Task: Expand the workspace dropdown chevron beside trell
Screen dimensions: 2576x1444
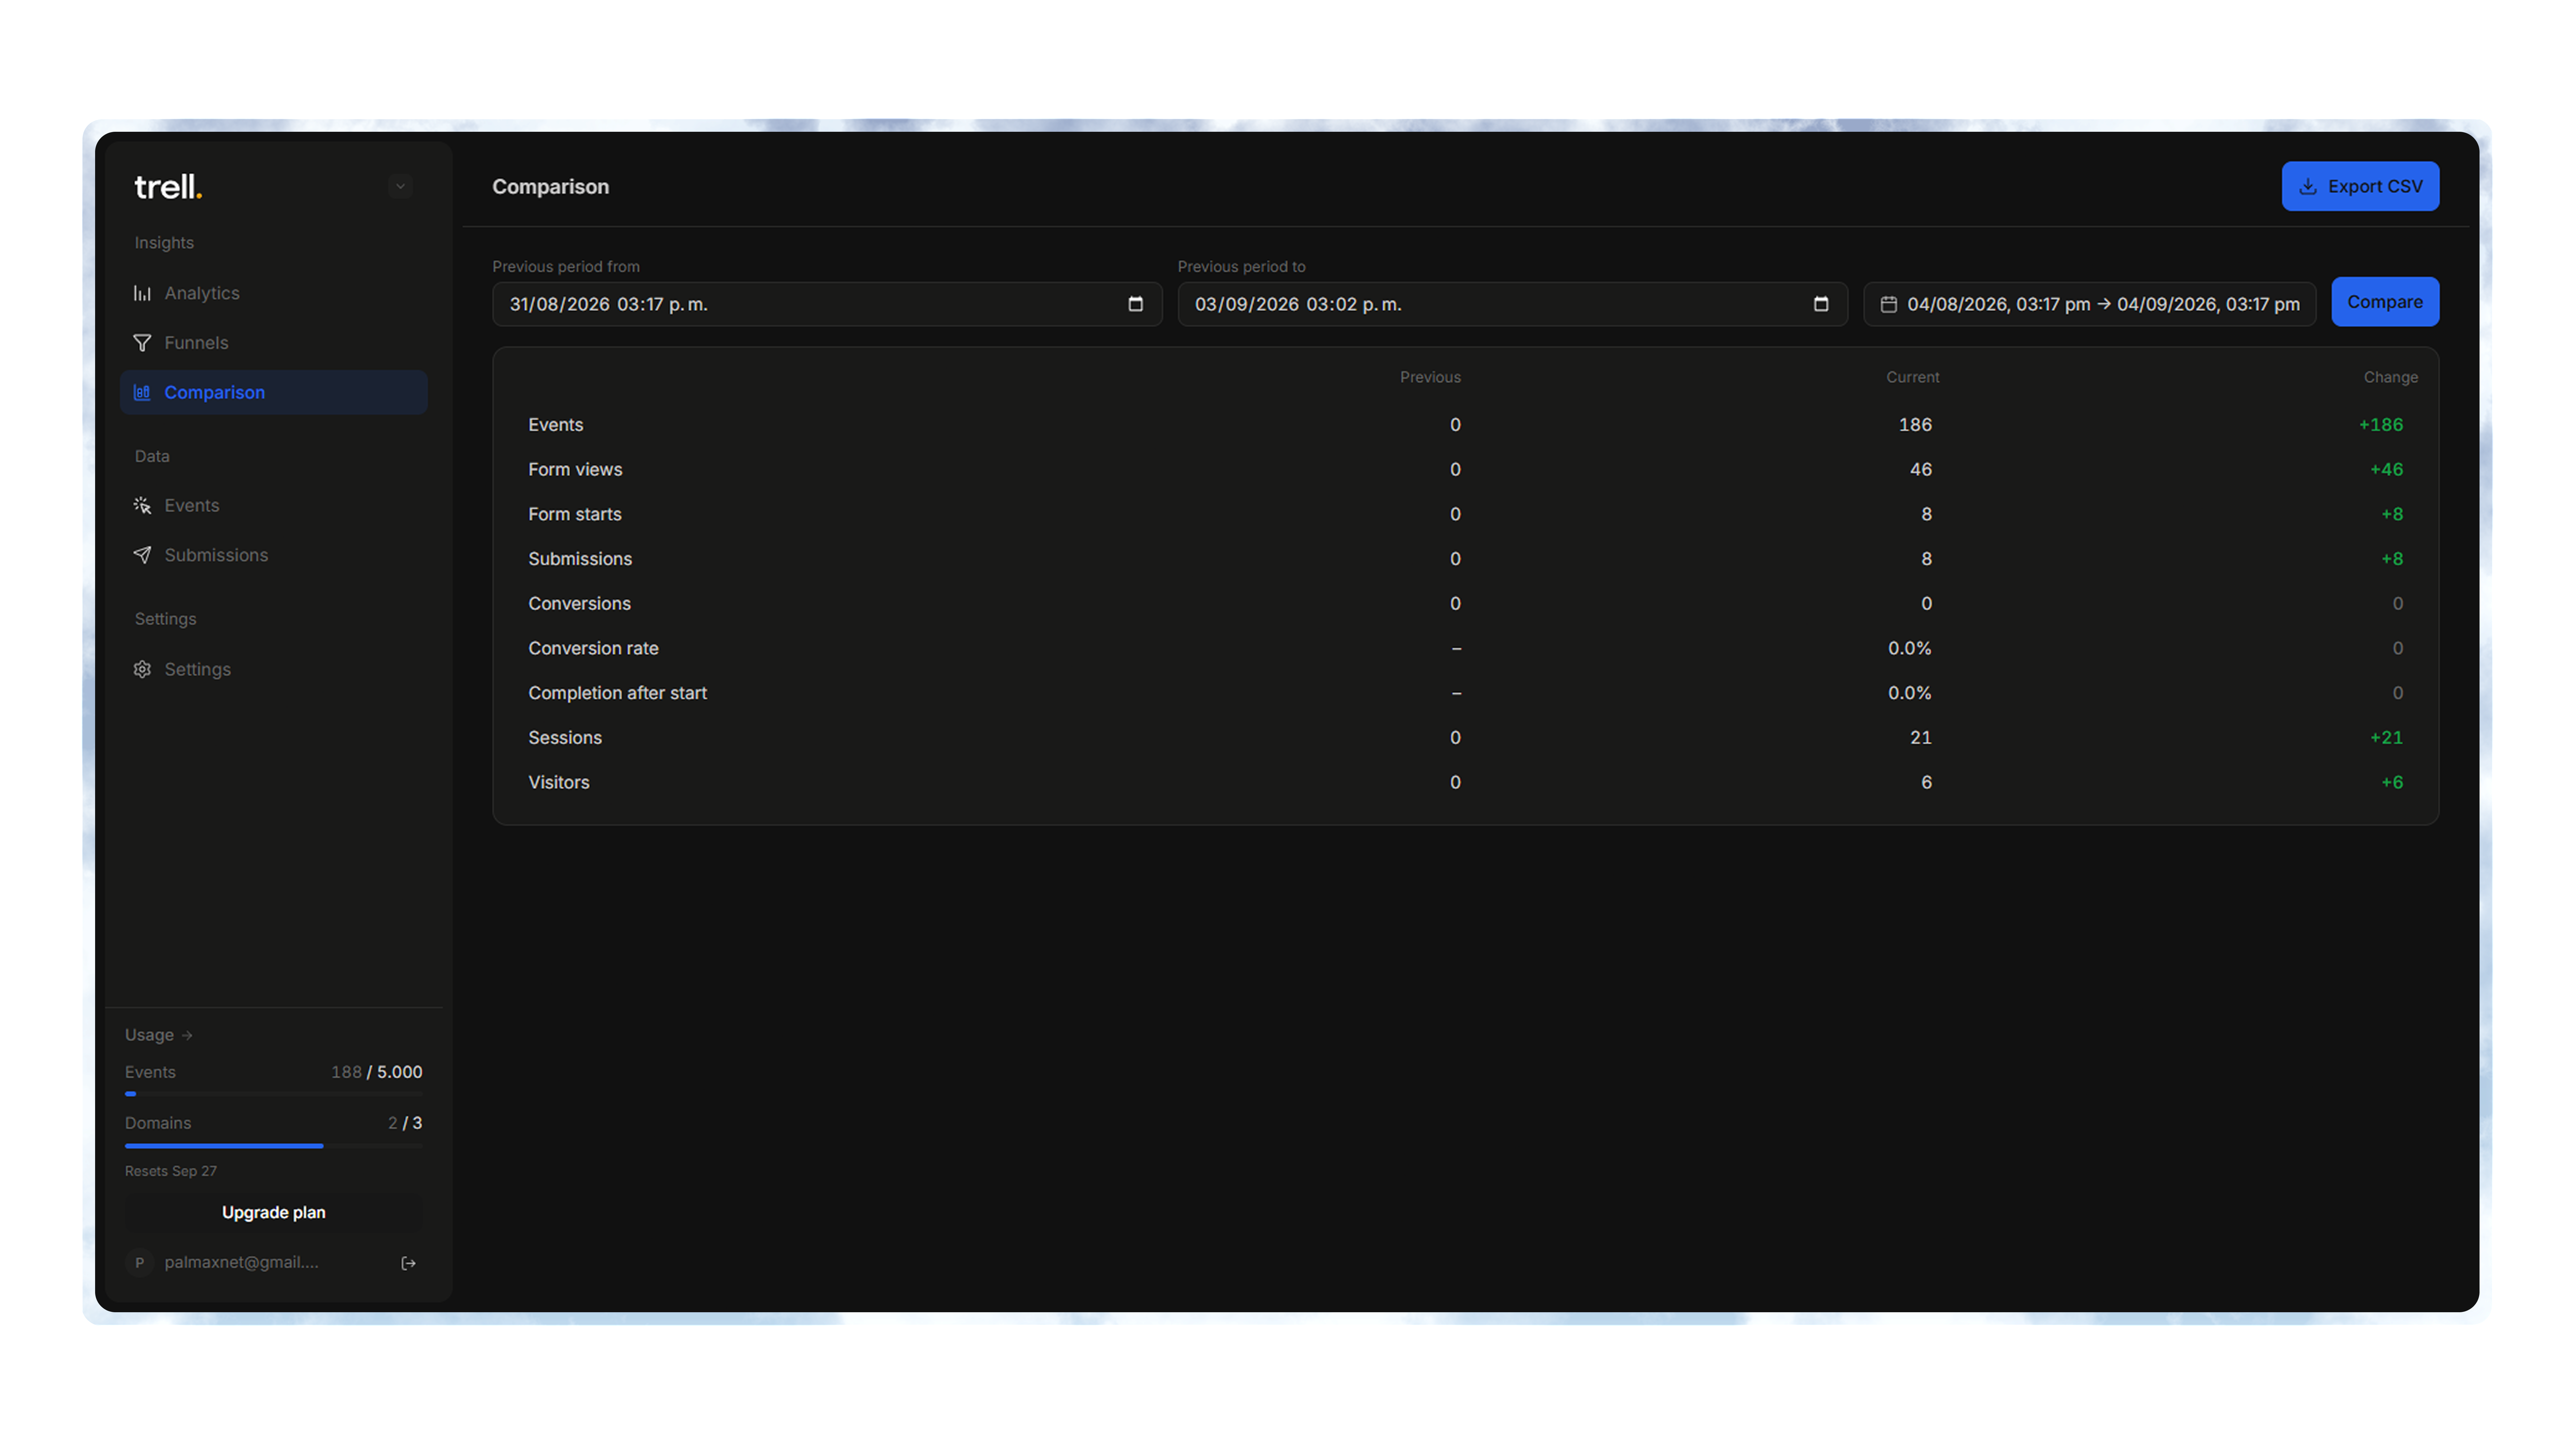Action: click(400, 186)
